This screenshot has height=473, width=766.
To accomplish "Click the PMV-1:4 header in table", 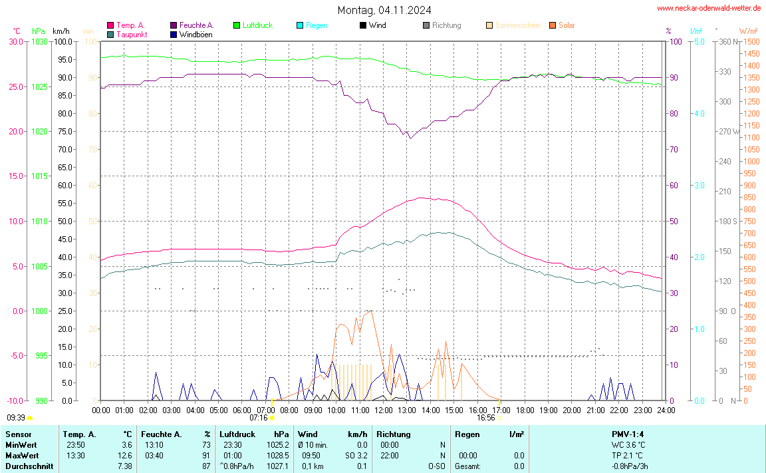I will (x=628, y=434).
